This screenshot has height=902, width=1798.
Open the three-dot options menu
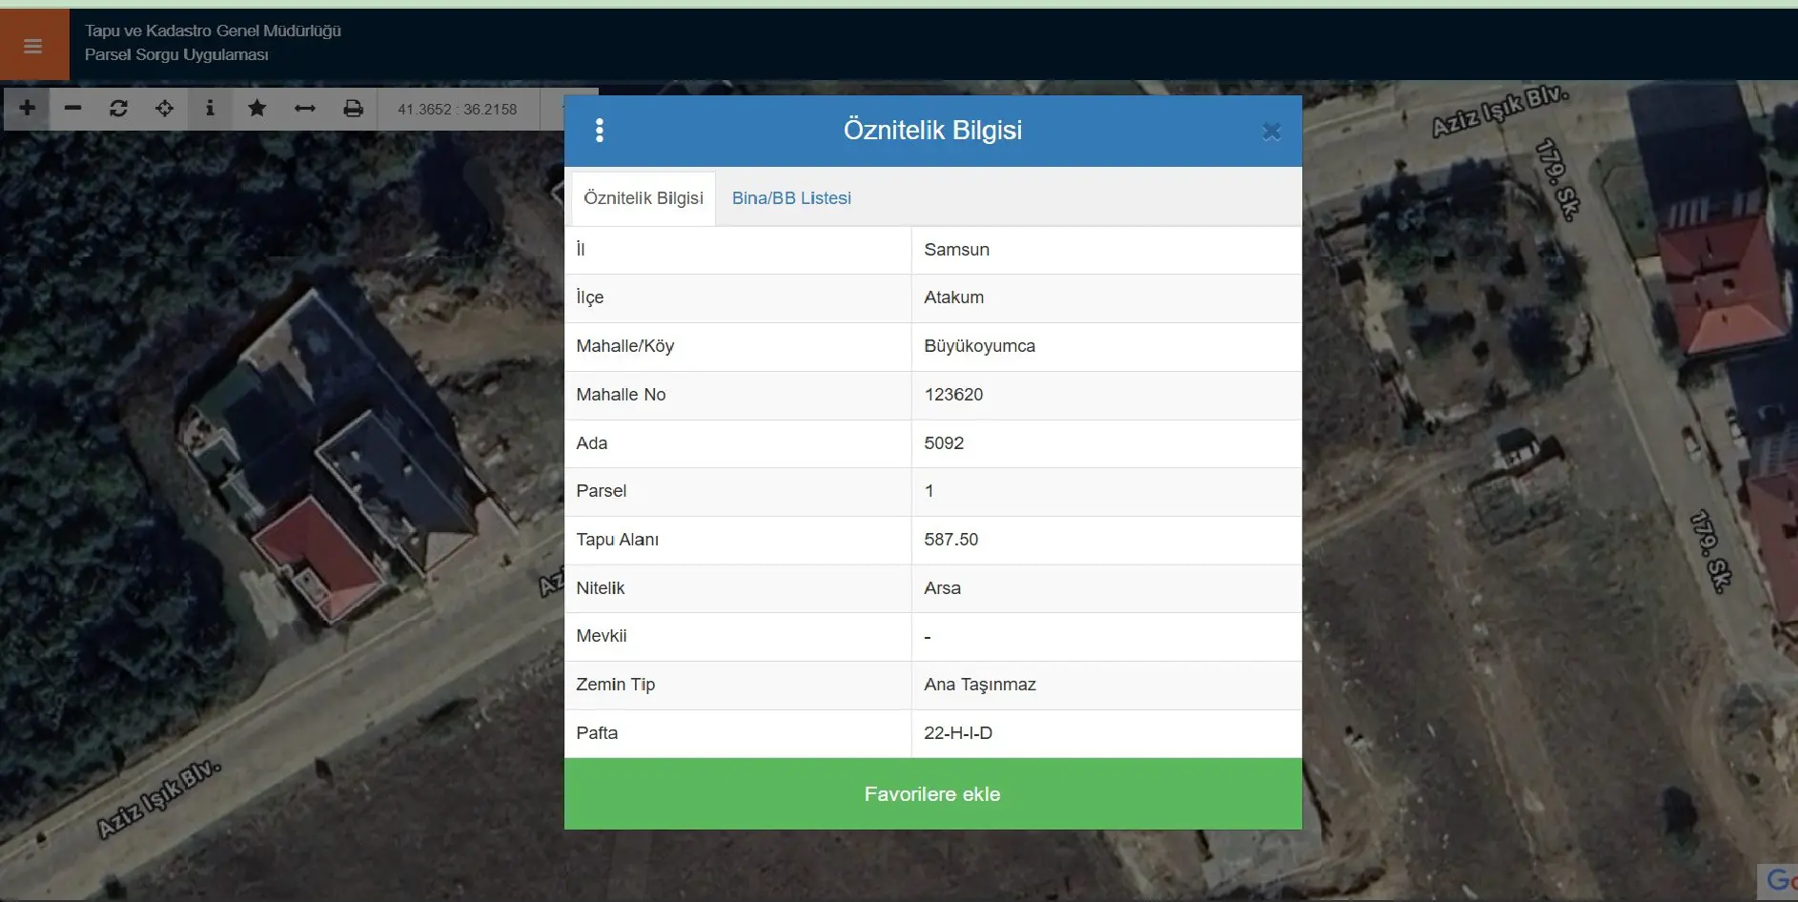[x=600, y=130]
